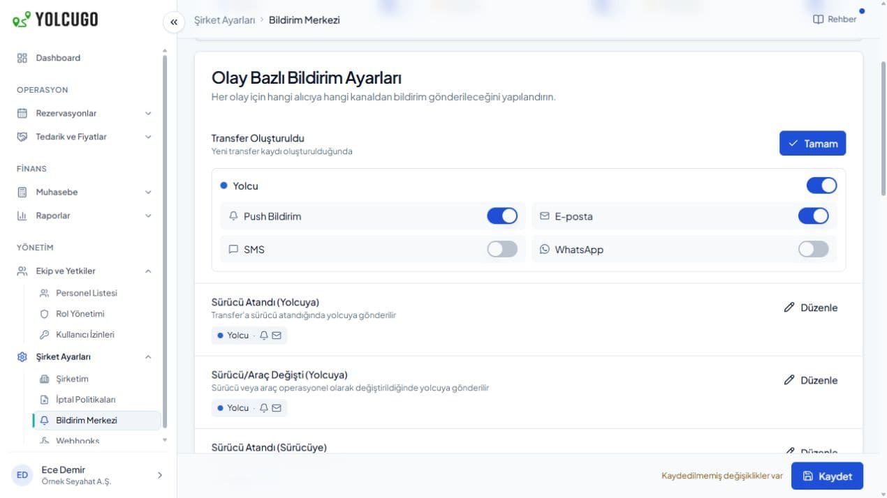Expand the Raporlar chevron
Viewport: 887px width, 498px height.
click(x=148, y=216)
